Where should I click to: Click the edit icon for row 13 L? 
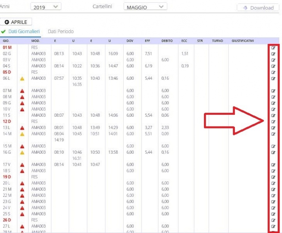pos(273,128)
